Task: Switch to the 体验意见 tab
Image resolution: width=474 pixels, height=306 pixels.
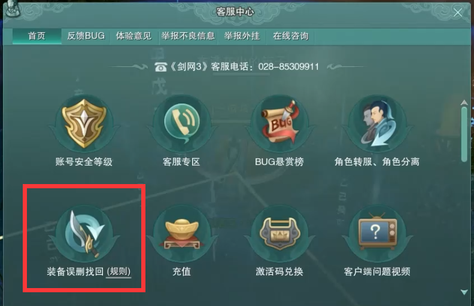Action: click(133, 36)
